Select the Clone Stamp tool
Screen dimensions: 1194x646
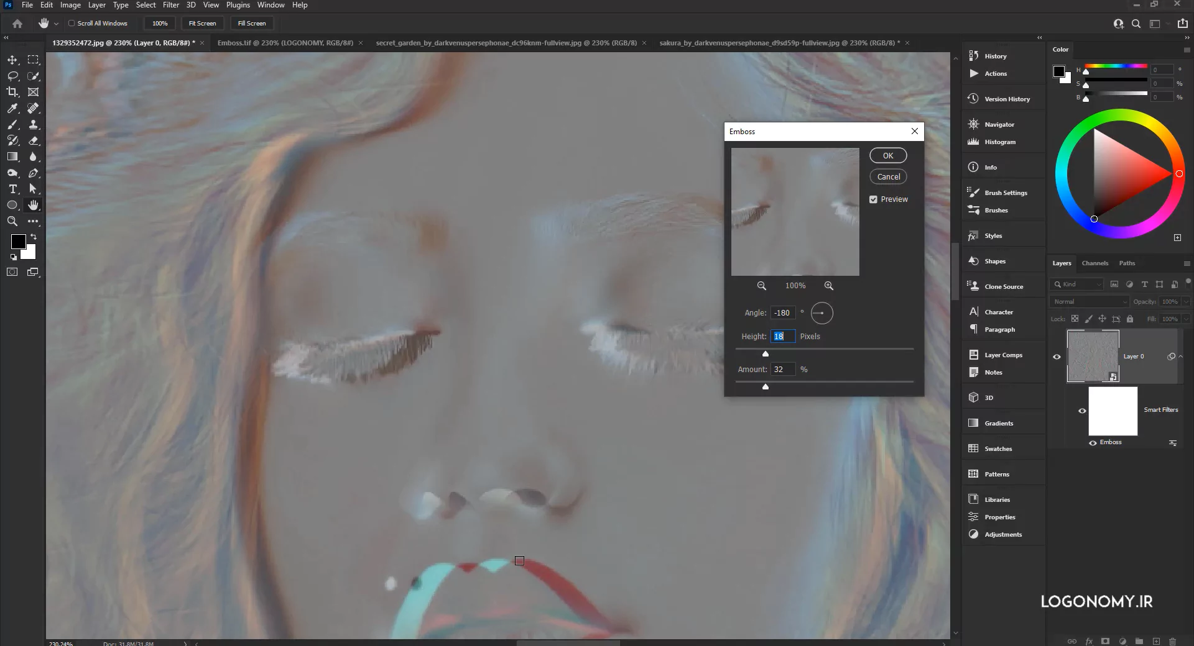click(34, 124)
